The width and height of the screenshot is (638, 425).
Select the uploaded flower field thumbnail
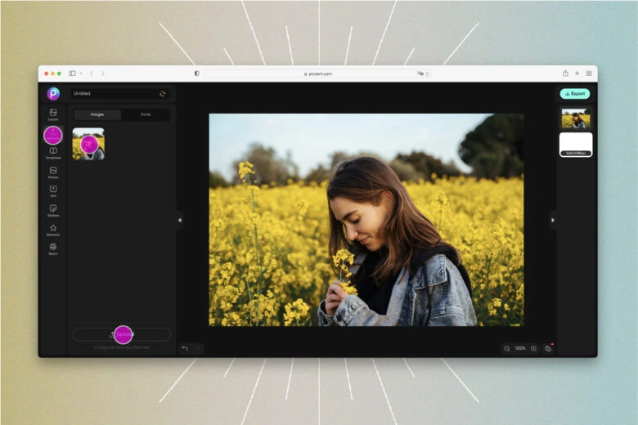pyautogui.click(x=88, y=144)
